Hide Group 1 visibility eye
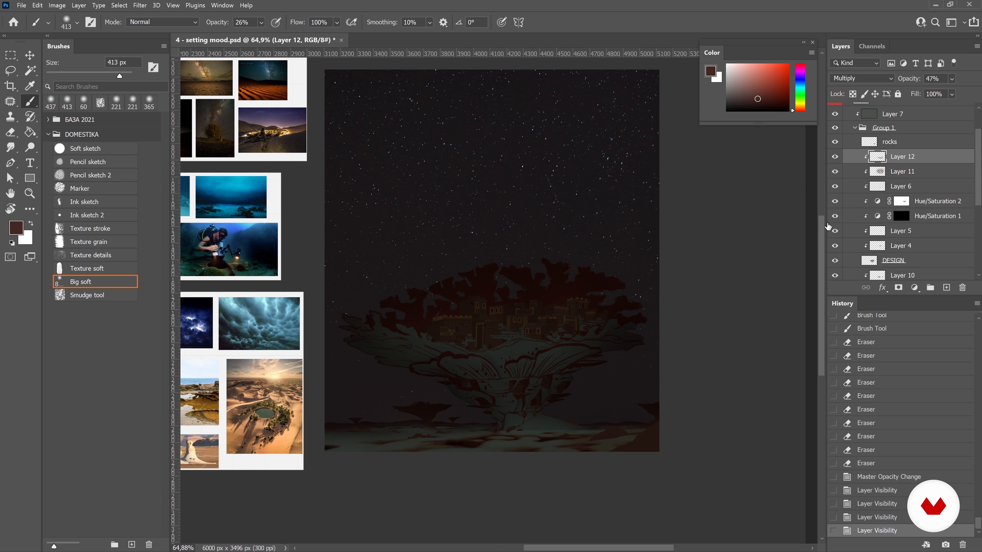Screen dimensions: 982x552 pyautogui.click(x=835, y=128)
